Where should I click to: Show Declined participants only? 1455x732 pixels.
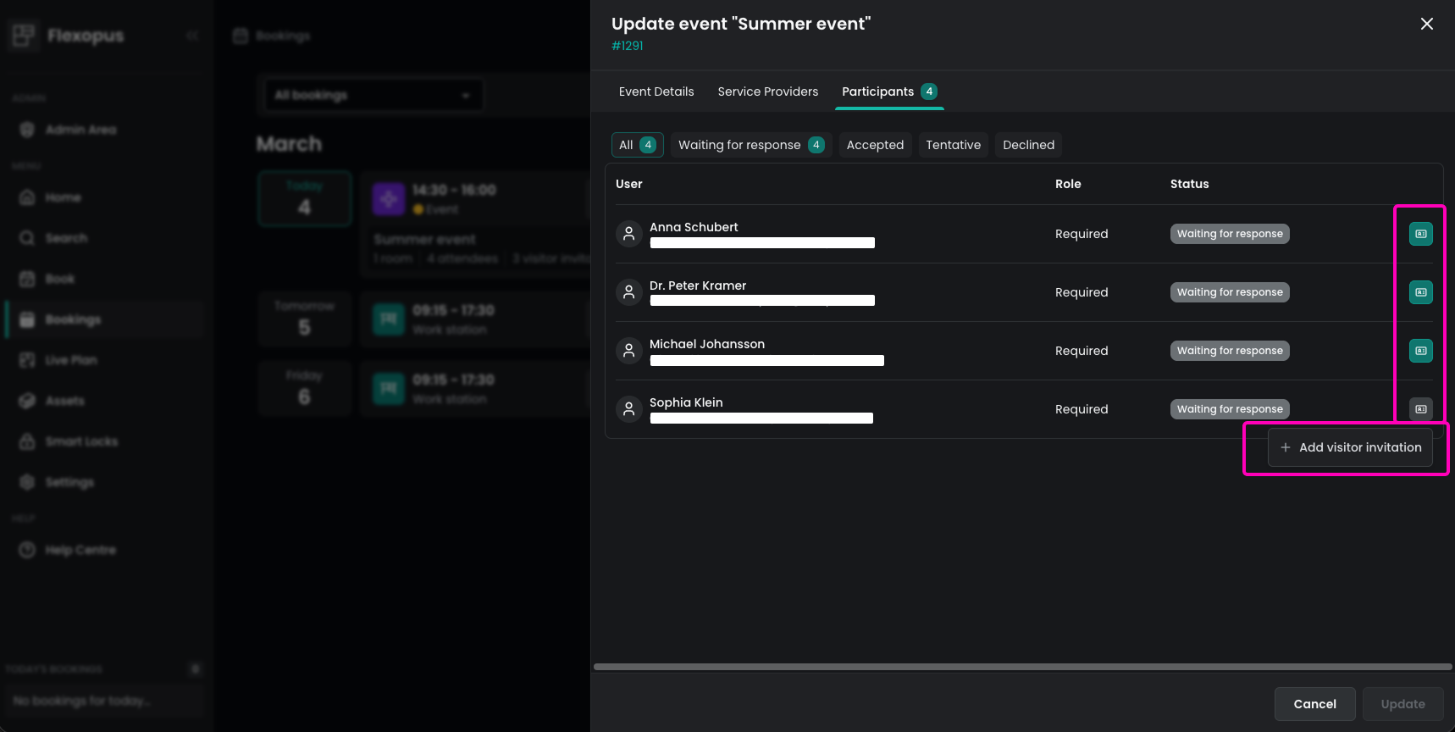click(1028, 145)
